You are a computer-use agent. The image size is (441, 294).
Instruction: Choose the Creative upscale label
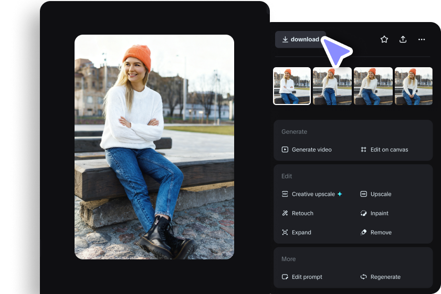[x=313, y=194]
